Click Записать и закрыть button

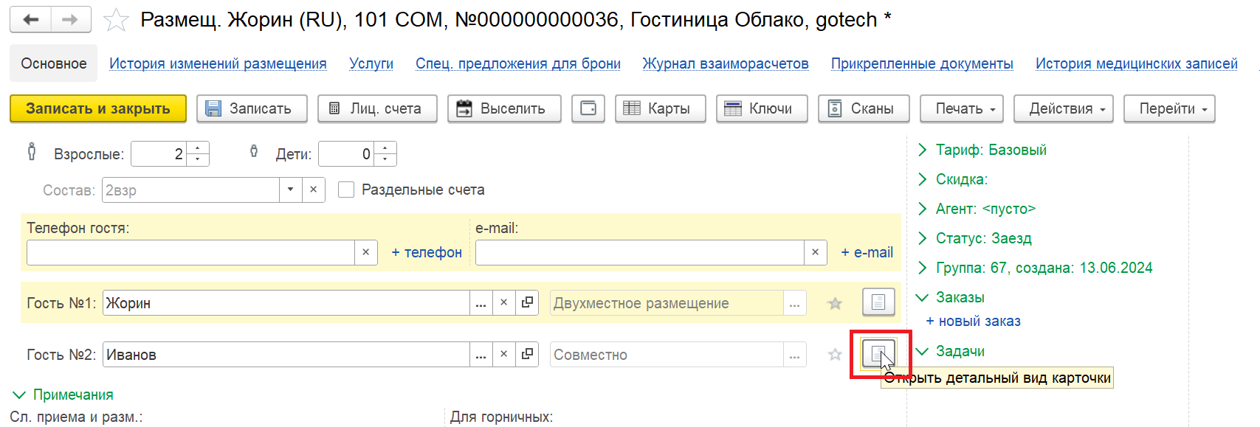coord(98,108)
